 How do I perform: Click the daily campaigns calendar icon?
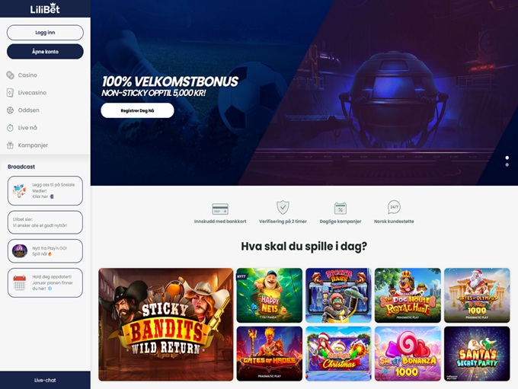pyautogui.click(x=341, y=209)
